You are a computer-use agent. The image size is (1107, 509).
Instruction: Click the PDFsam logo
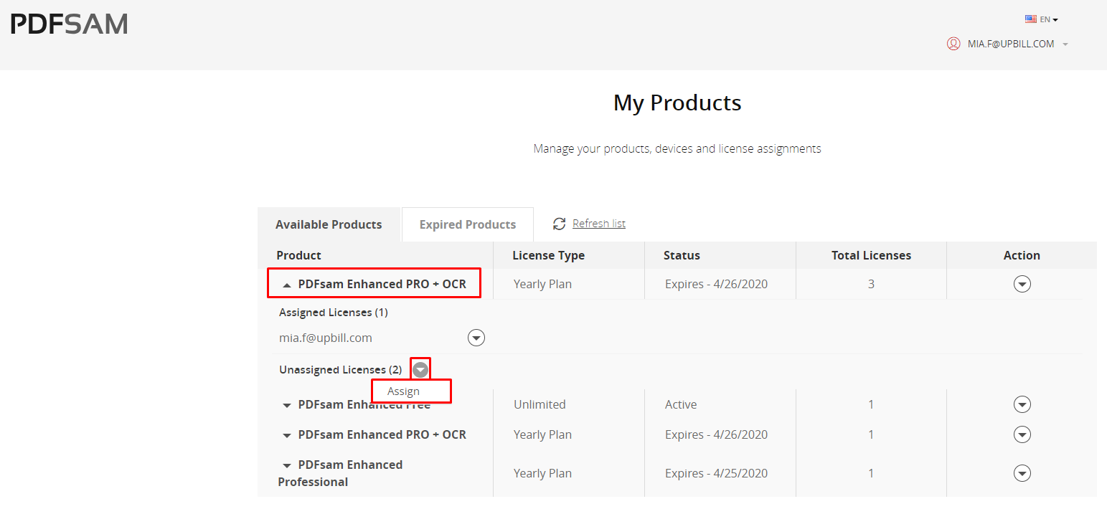tap(69, 24)
